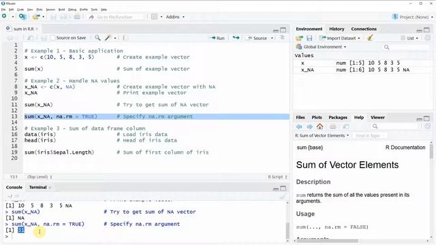Open the Tools menu
The width and height of the screenshot is (436, 245).
click(94, 10)
